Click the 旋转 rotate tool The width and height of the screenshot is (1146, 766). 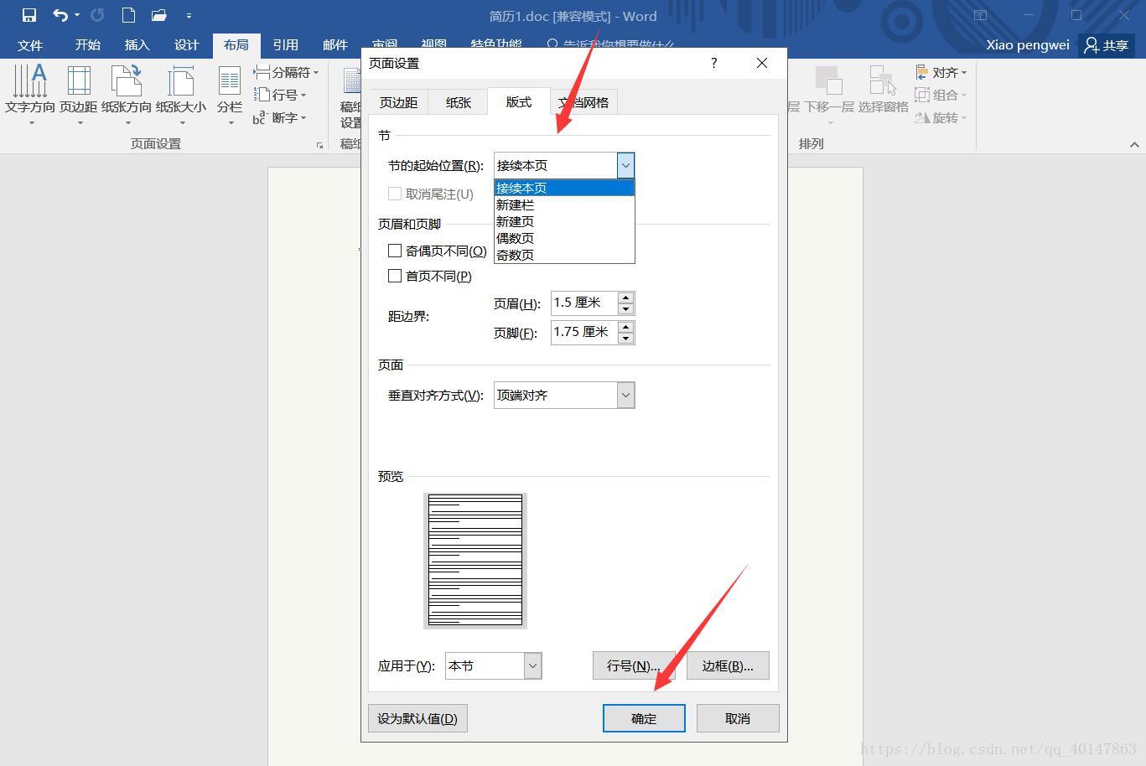pos(941,117)
